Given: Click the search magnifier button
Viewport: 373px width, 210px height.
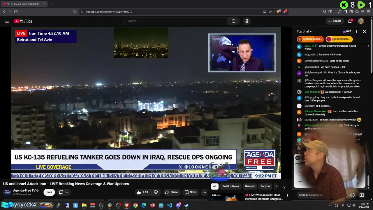Looking at the screenshot, I should pyautogui.click(x=233, y=21).
